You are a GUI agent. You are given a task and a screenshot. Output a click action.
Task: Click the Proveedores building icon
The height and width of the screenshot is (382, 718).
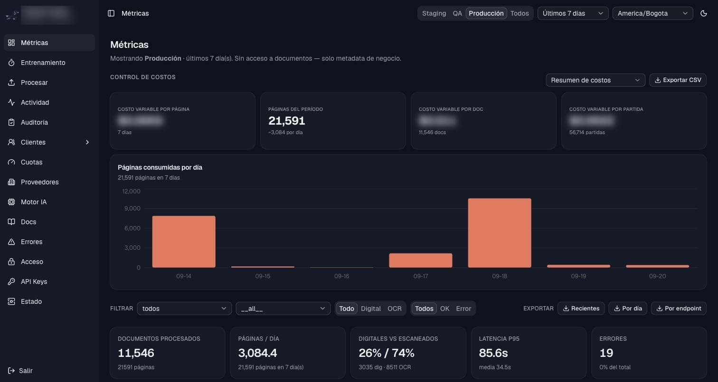coord(11,182)
